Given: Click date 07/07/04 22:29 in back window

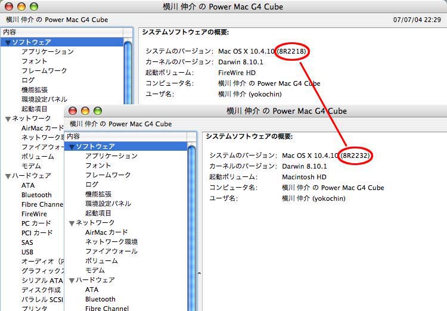Looking at the screenshot, I should [417, 20].
